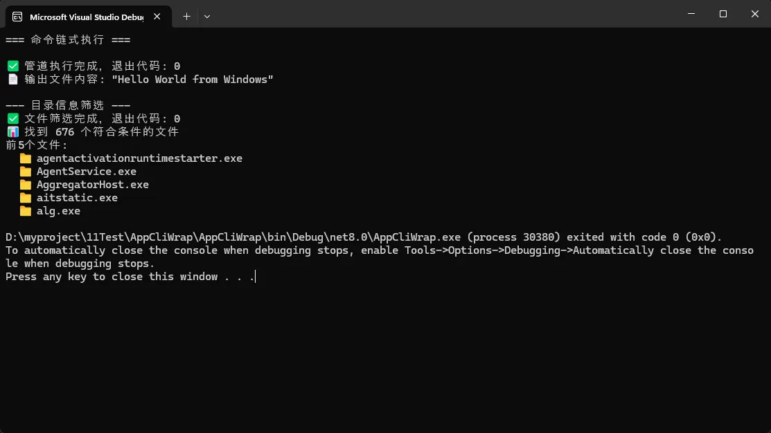Click the "Press any key to close" line

tap(130, 277)
